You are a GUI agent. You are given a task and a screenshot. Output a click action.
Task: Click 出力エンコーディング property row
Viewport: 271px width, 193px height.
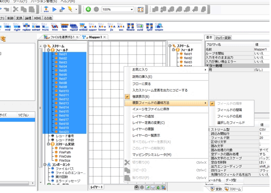tap(239, 166)
